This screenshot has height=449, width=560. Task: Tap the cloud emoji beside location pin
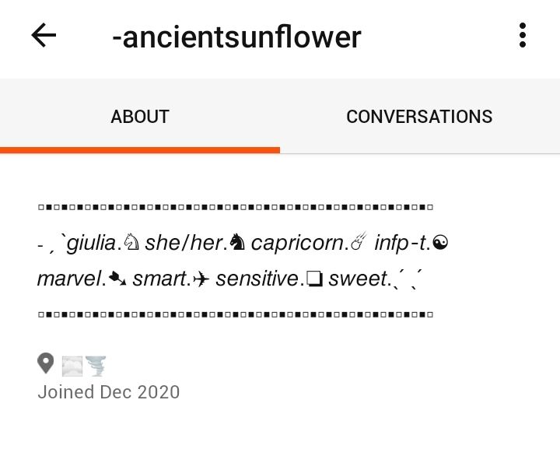click(x=72, y=365)
